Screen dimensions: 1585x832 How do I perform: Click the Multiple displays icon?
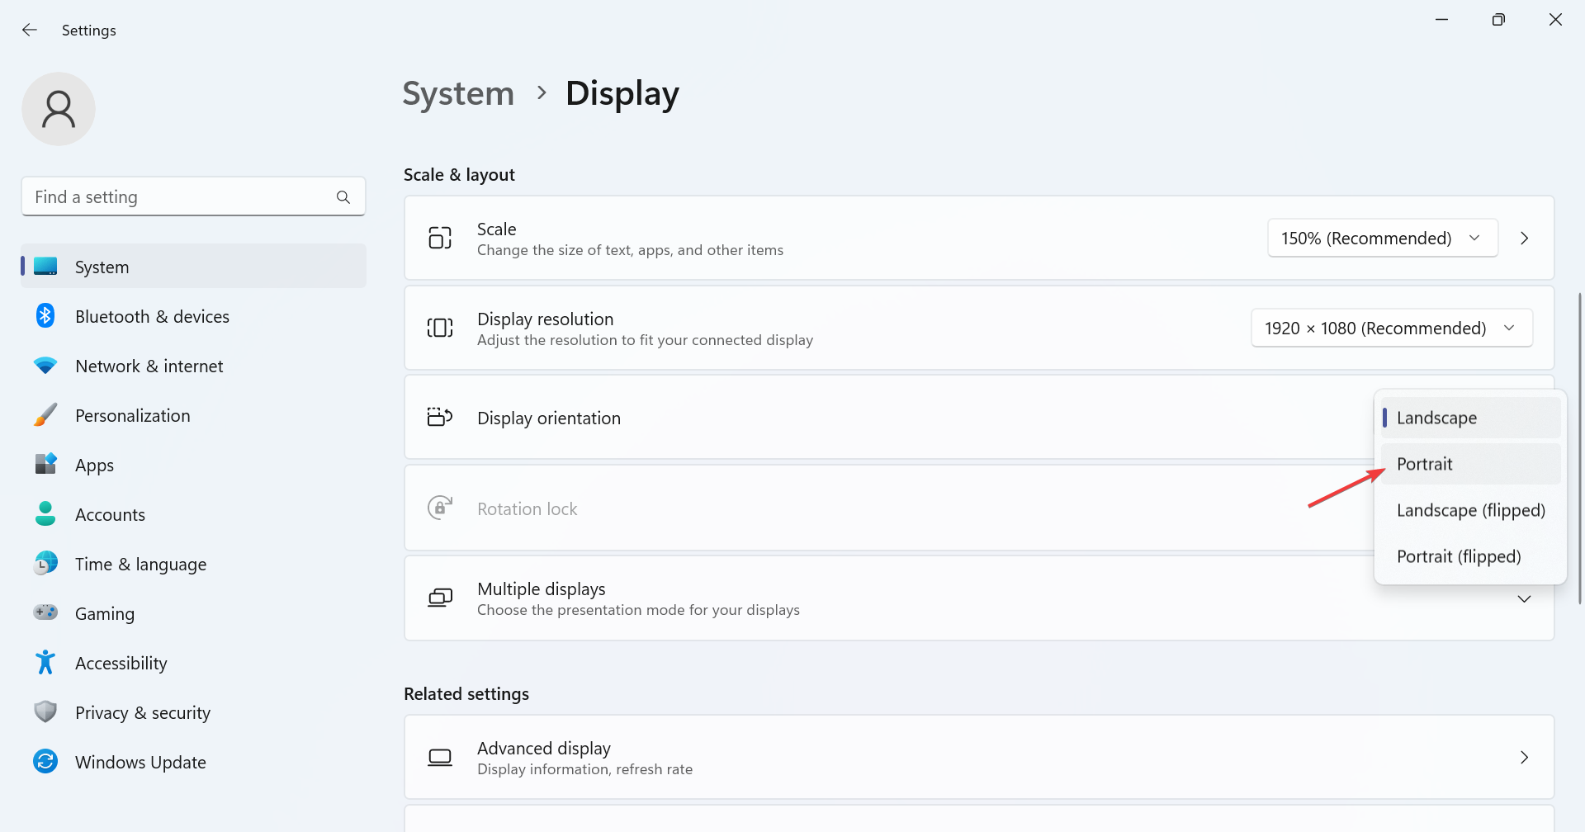tap(440, 598)
